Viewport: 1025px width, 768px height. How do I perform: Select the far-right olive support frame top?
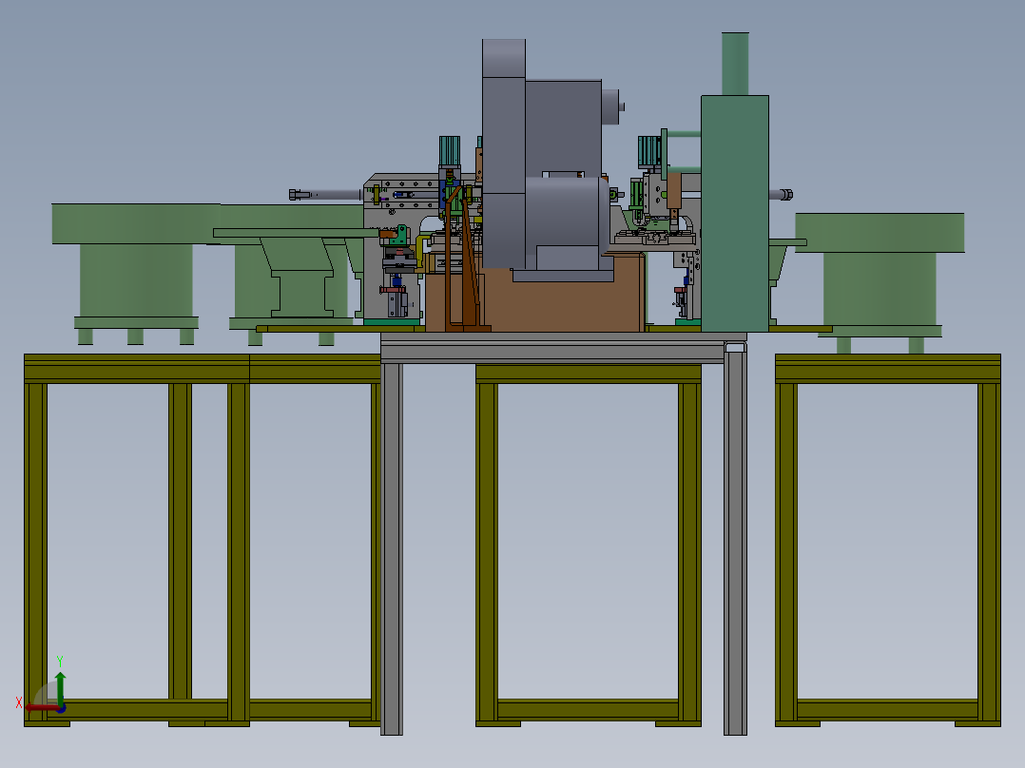point(888,369)
